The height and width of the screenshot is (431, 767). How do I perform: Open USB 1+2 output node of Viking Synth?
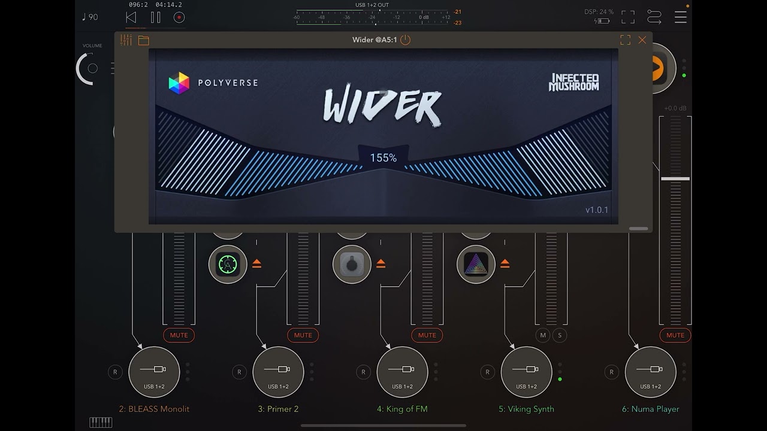pyautogui.click(x=526, y=372)
